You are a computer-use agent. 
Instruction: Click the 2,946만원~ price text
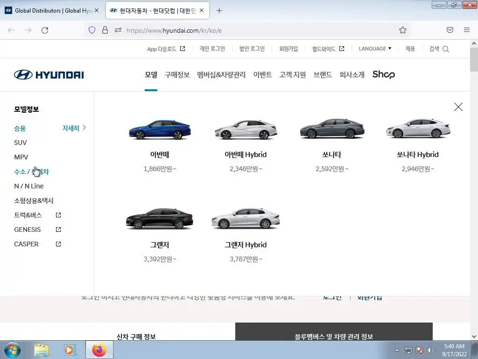click(x=418, y=169)
